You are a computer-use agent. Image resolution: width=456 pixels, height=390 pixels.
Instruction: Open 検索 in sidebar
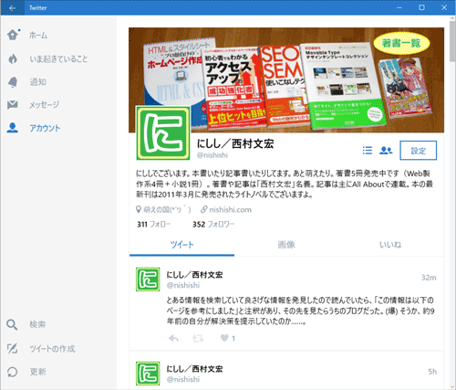pyautogui.click(x=37, y=324)
